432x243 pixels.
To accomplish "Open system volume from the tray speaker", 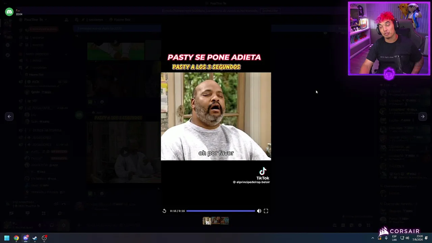I will point(407,238).
